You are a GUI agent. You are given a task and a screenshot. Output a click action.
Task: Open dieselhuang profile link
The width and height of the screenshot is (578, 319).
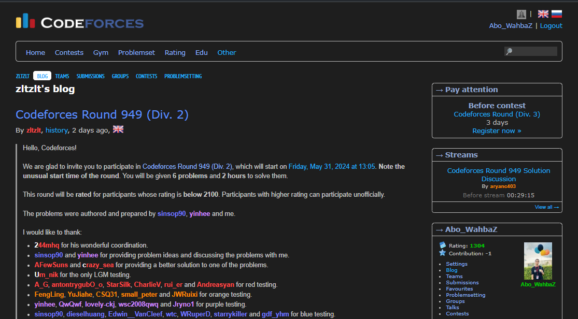pos(86,314)
